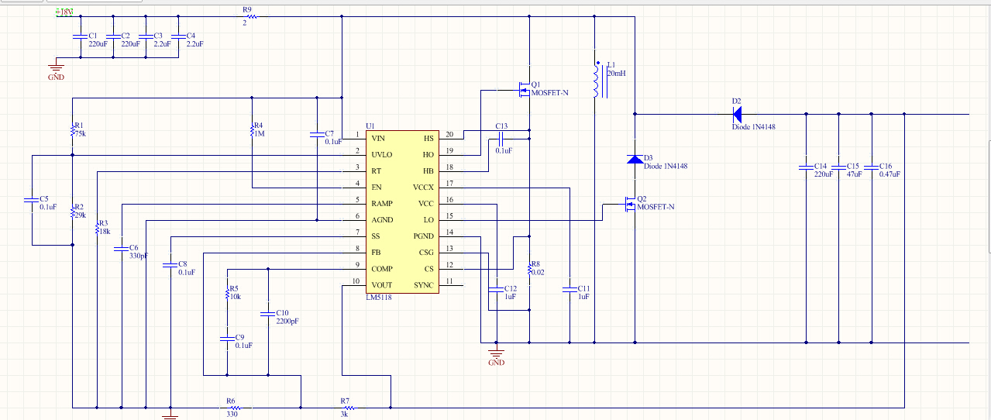Screen dimensions: 991x420
Task: Select capacitor C8 symbol
Action: (170, 265)
